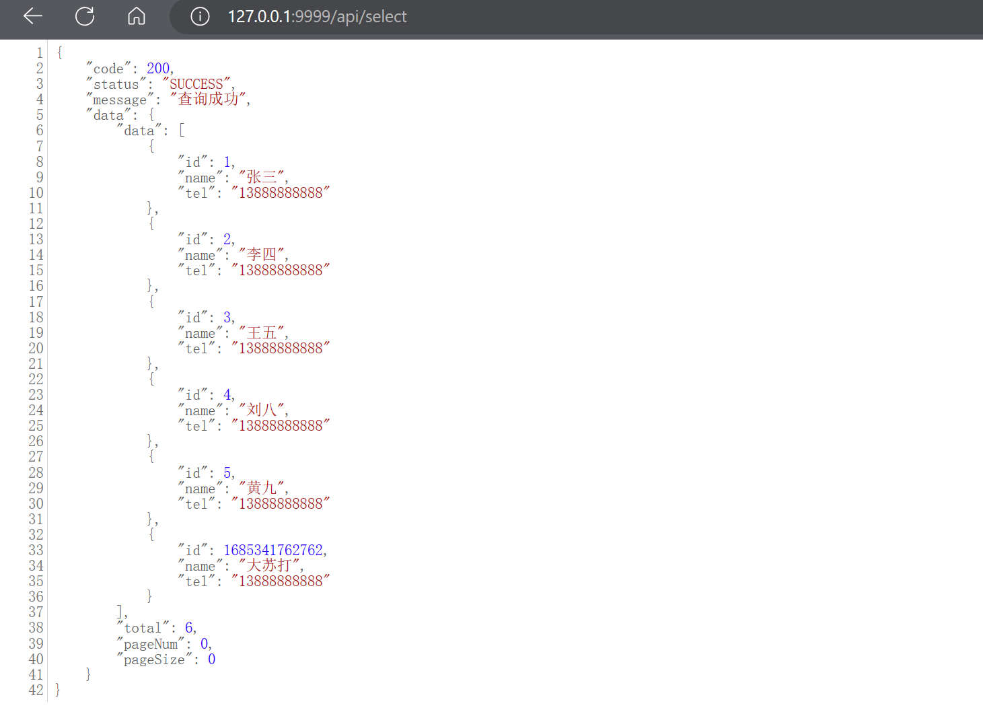
Task: Click the name "李四"
Action: [262, 255]
